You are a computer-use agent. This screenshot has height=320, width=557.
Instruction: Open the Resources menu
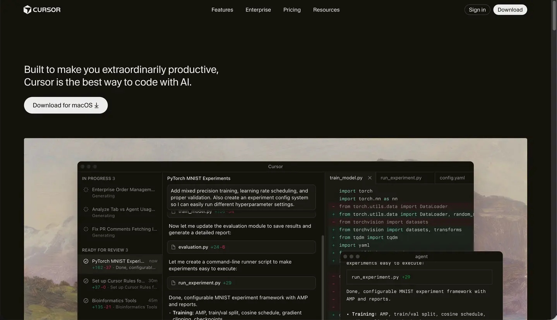326,10
